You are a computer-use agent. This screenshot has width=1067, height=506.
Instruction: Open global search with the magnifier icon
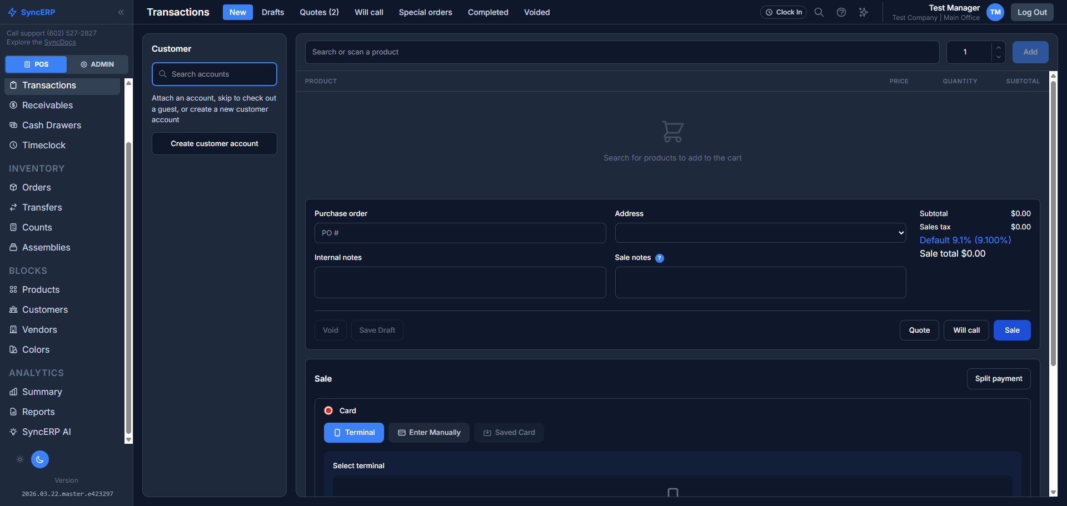tap(819, 12)
